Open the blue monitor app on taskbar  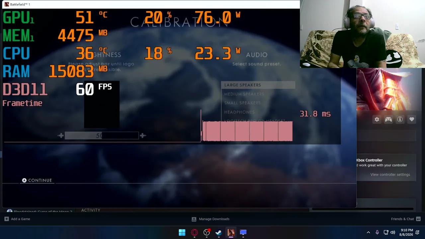pos(243,232)
